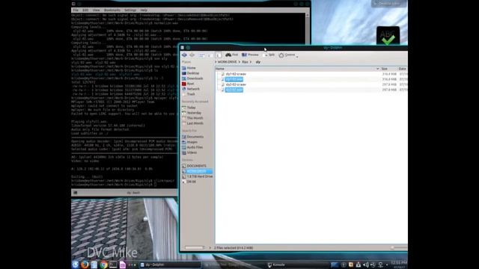Open Find in Dolphin toolbar

(231, 55)
